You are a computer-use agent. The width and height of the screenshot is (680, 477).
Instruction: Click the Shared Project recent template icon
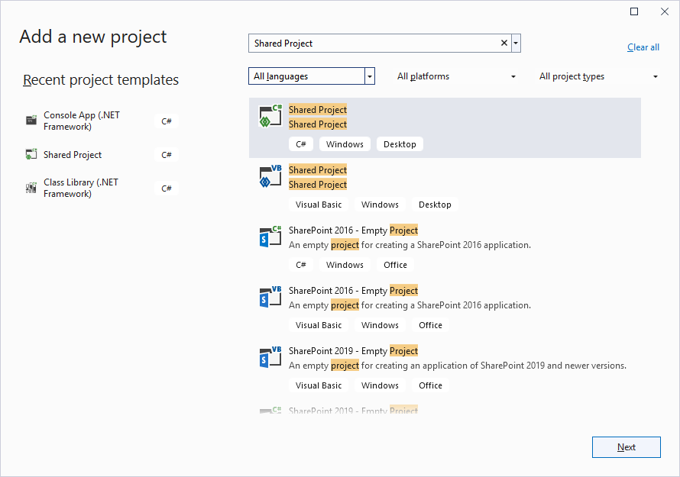point(31,154)
